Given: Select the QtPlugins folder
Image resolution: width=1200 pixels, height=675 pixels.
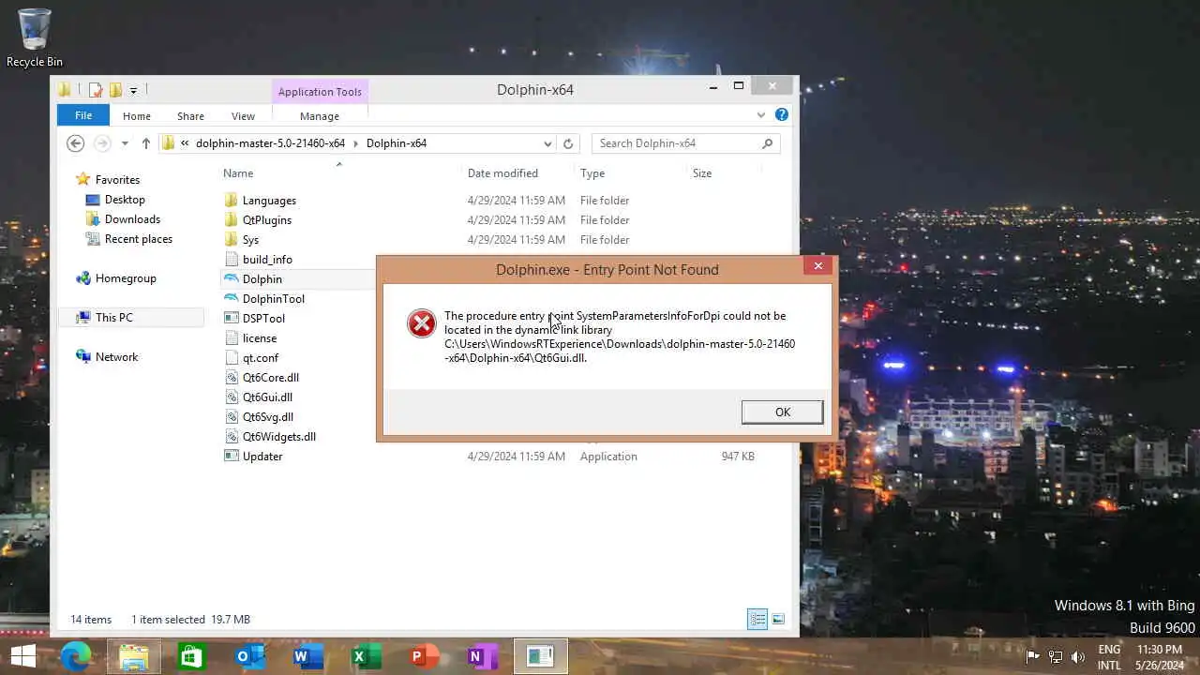Looking at the screenshot, I should [267, 219].
